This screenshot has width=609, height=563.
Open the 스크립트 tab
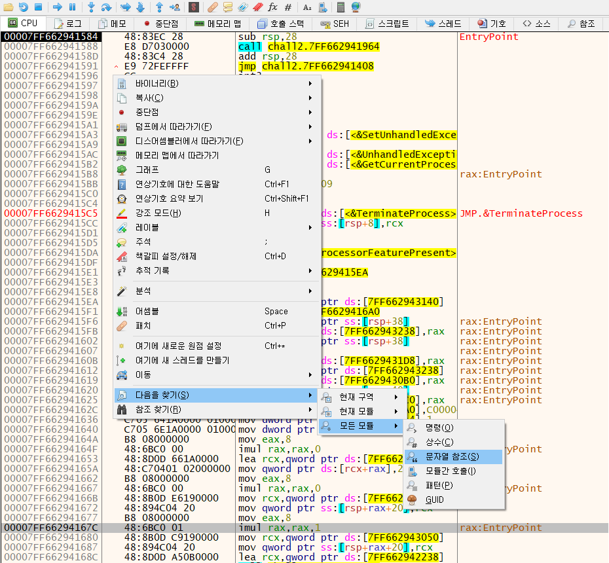pos(387,24)
